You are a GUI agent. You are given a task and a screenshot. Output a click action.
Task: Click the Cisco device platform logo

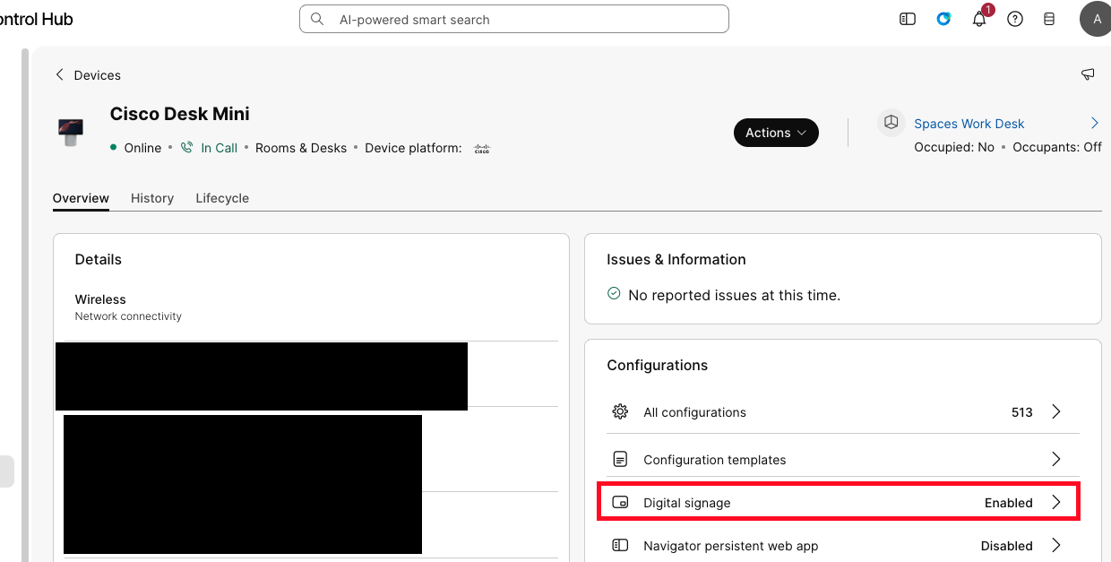[x=482, y=149]
